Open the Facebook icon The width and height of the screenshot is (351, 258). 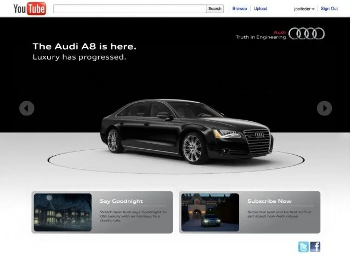click(x=315, y=247)
